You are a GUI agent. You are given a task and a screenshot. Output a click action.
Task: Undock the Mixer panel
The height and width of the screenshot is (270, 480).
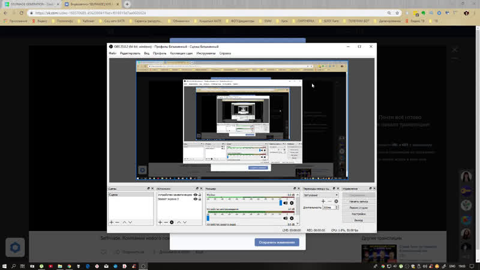[x=295, y=188]
